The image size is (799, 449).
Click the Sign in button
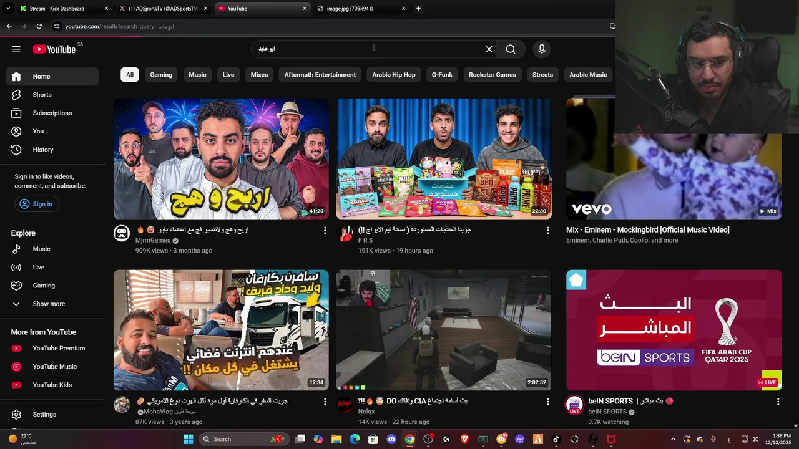click(36, 204)
